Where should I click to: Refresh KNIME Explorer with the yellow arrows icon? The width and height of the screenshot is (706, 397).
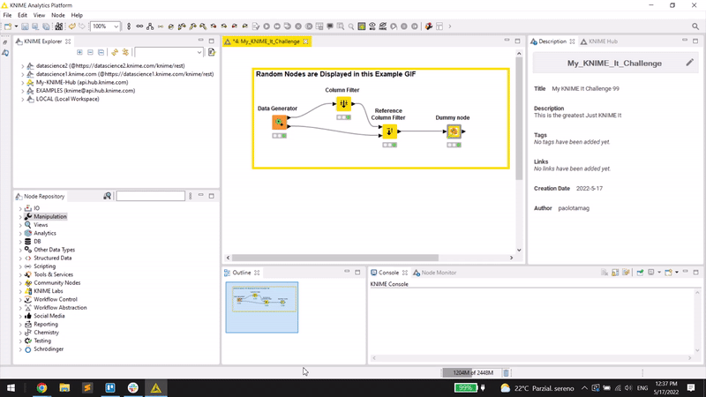[115, 53]
